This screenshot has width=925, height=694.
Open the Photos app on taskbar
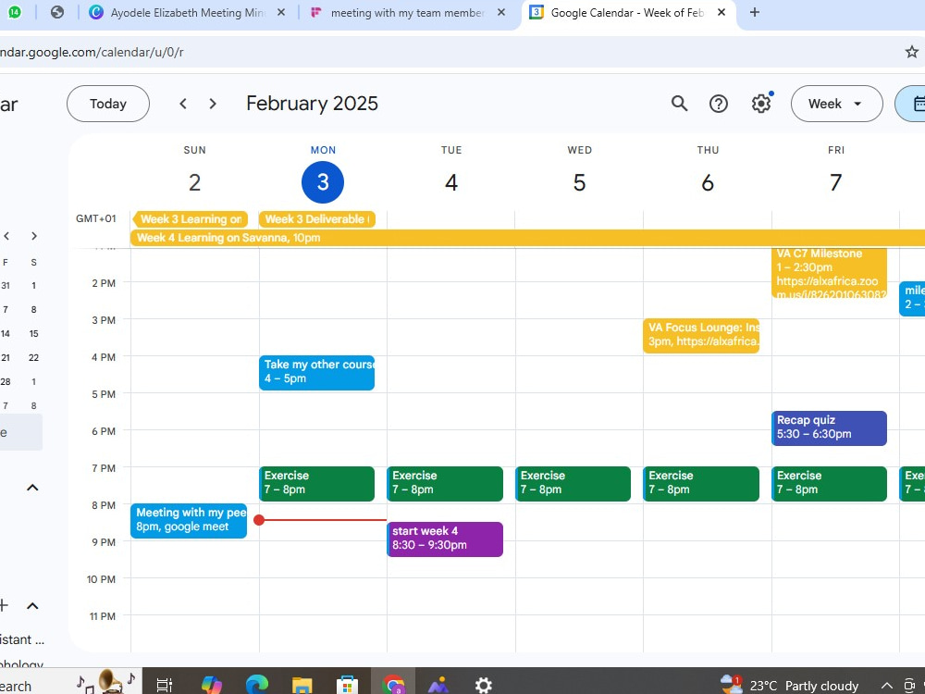click(x=438, y=685)
